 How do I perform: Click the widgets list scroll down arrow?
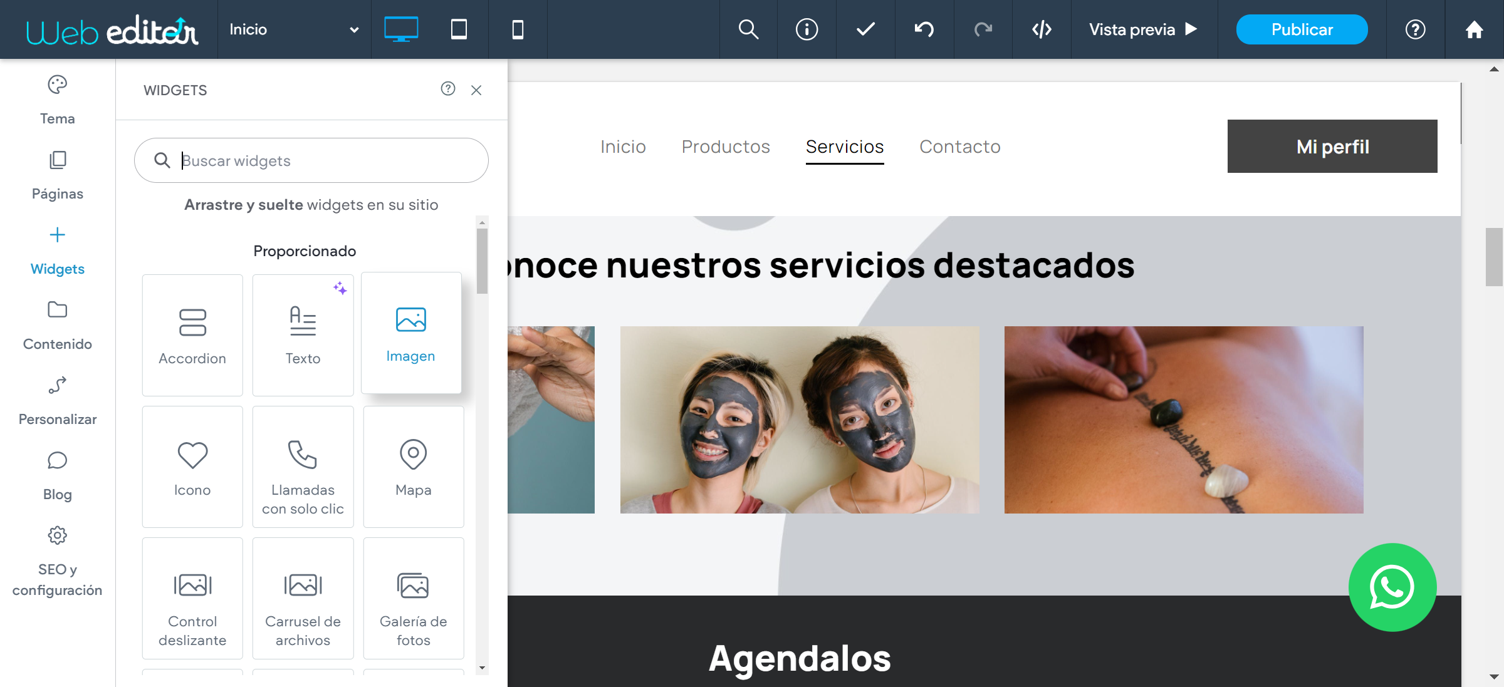click(x=482, y=668)
